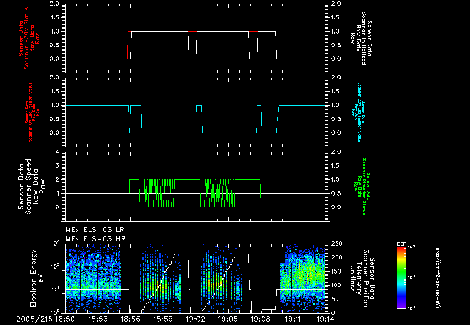Select the 'MEx ELS-03 HR' label
Viewport: 470px width, 325px height.
point(95,239)
